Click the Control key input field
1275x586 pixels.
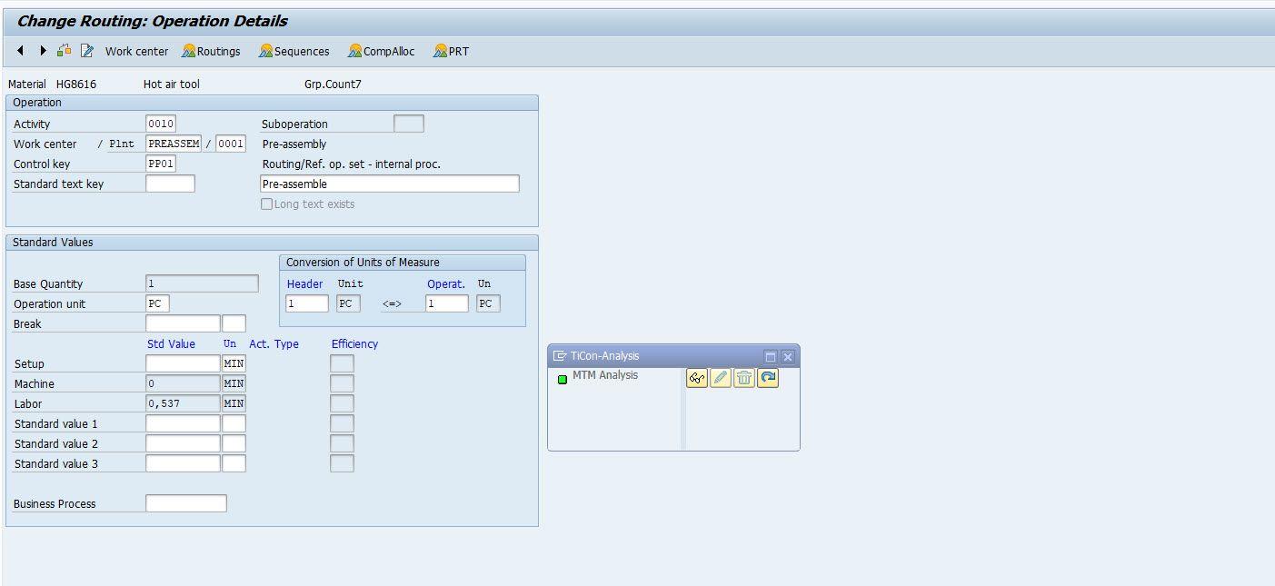pyautogui.click(x=161, y=164)
